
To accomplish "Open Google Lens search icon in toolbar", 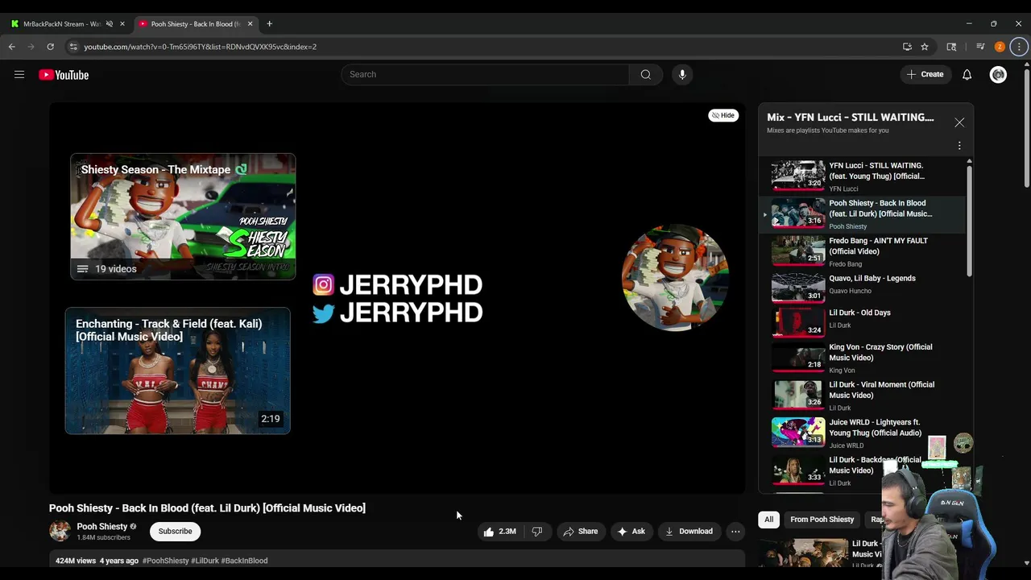I will tap(951, 47).
